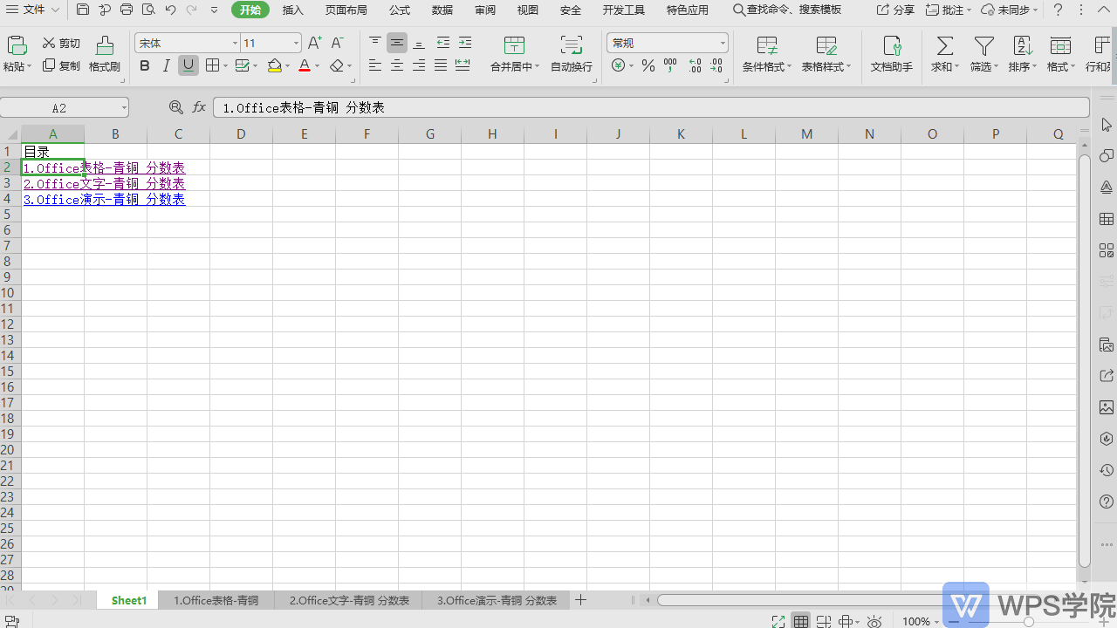Apply justified alignment icon

(x=441, y=65)
